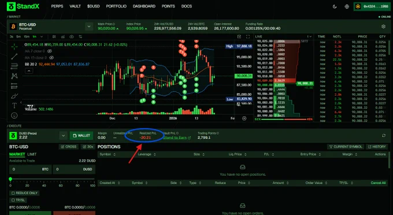Click the DUSD token icon
393x215 pixels.
click(13, 135)
